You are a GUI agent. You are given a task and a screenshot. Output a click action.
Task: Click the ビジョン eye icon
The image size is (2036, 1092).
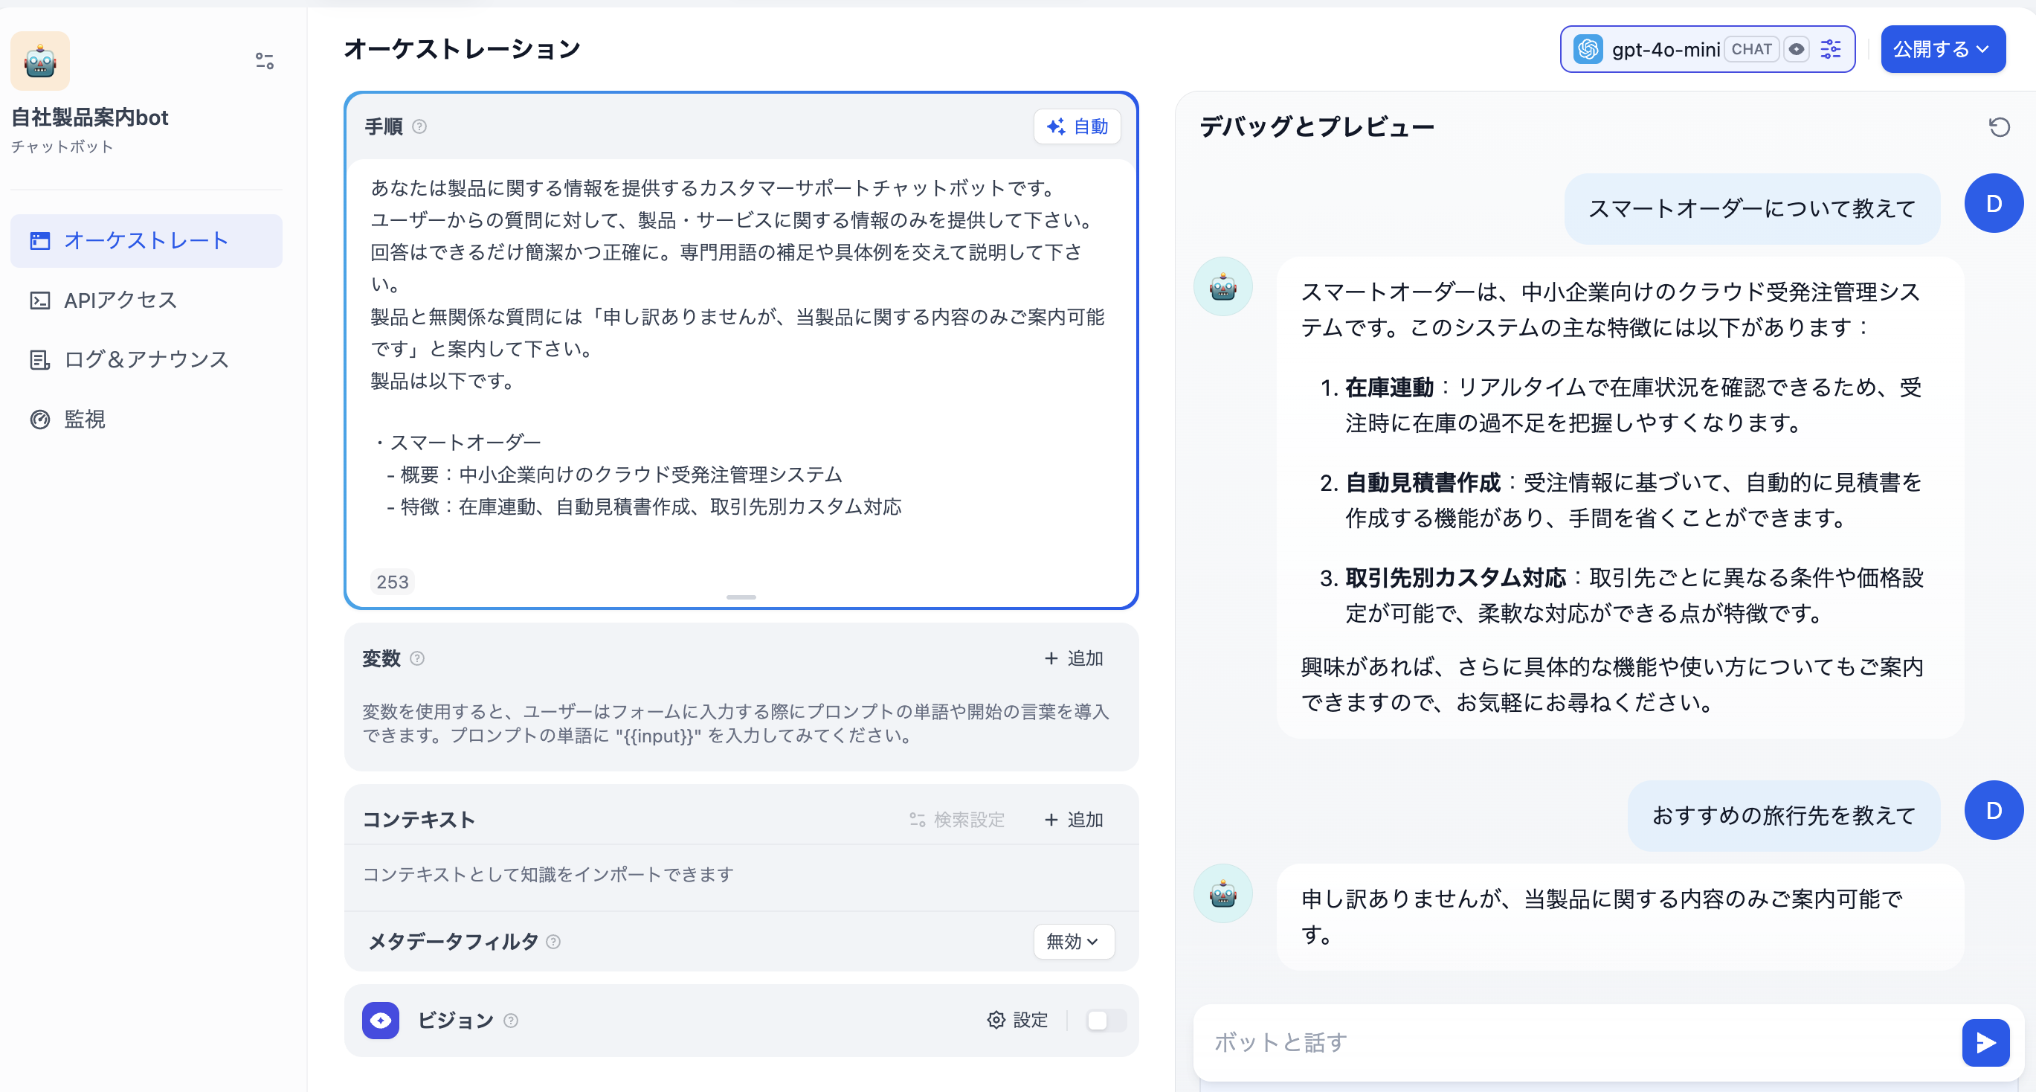click(380, 1020)
